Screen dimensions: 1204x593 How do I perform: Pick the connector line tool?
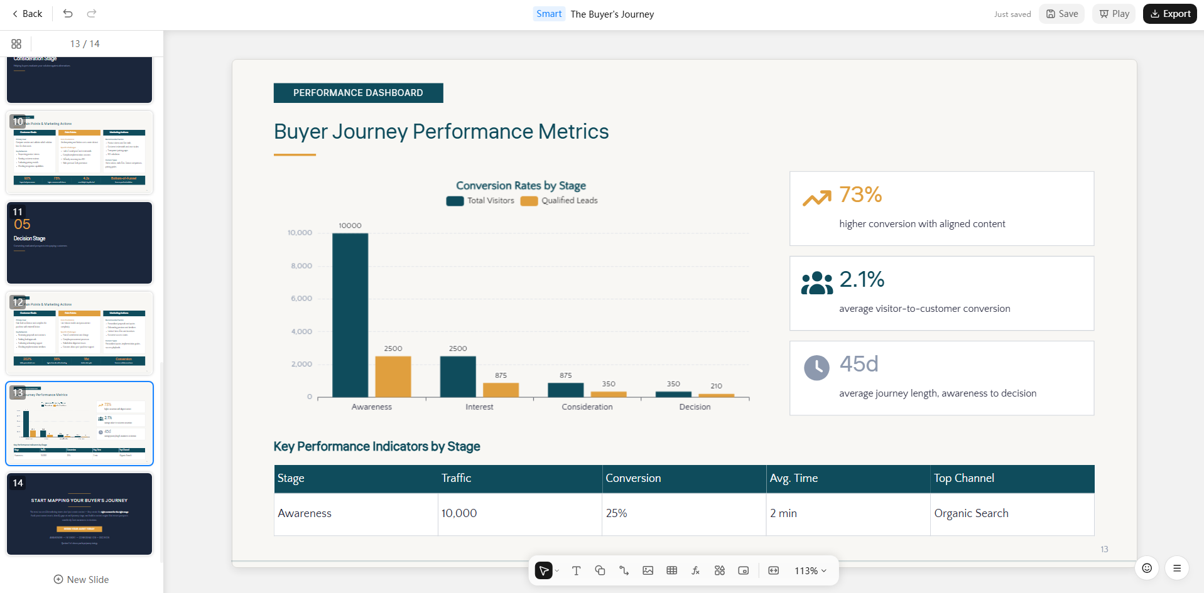pyautogui.click(x=624, y=570)
